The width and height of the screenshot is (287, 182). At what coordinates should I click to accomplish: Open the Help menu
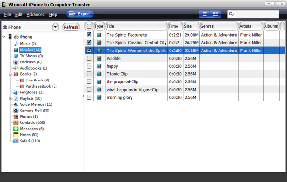coord(53,14)
